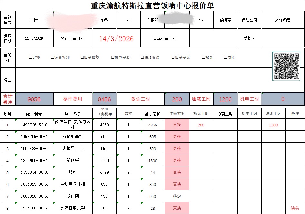The height and width of the screenshot is (214, 305).
Task: Select the red 14/3/2026 delivery date cell
Action: [116, 39]
